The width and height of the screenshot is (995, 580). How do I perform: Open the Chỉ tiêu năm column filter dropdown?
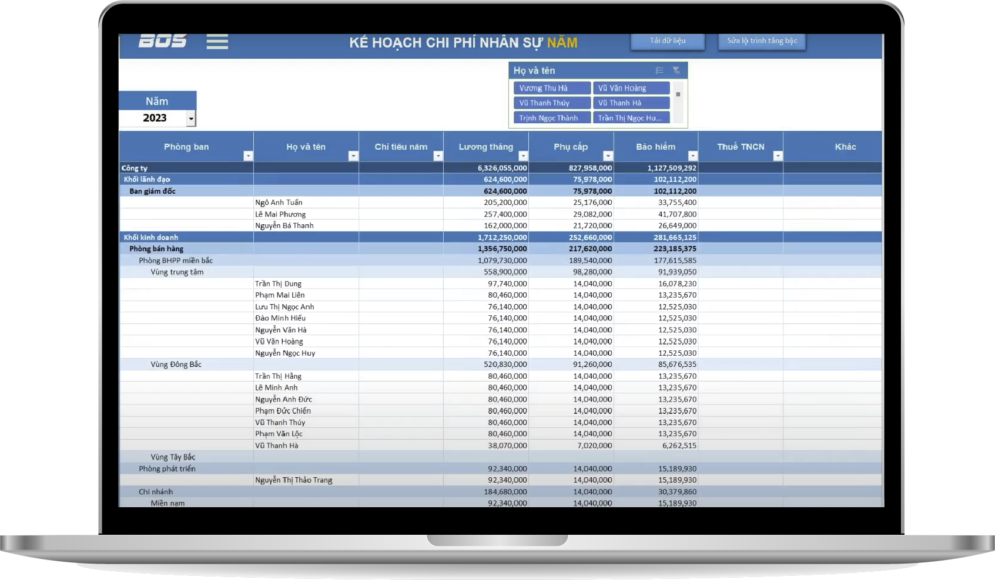coord(438,156)
